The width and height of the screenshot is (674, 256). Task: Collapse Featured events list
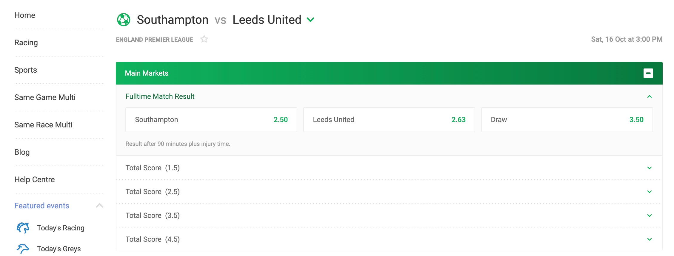(100, 206)
